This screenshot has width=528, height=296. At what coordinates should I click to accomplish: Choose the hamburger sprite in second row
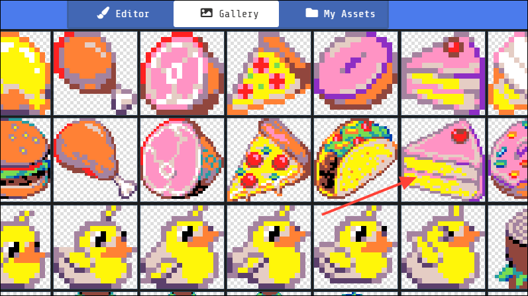click(26, 160)
